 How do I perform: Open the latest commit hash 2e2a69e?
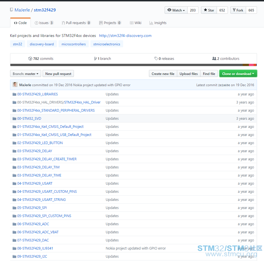pos(224,85)
